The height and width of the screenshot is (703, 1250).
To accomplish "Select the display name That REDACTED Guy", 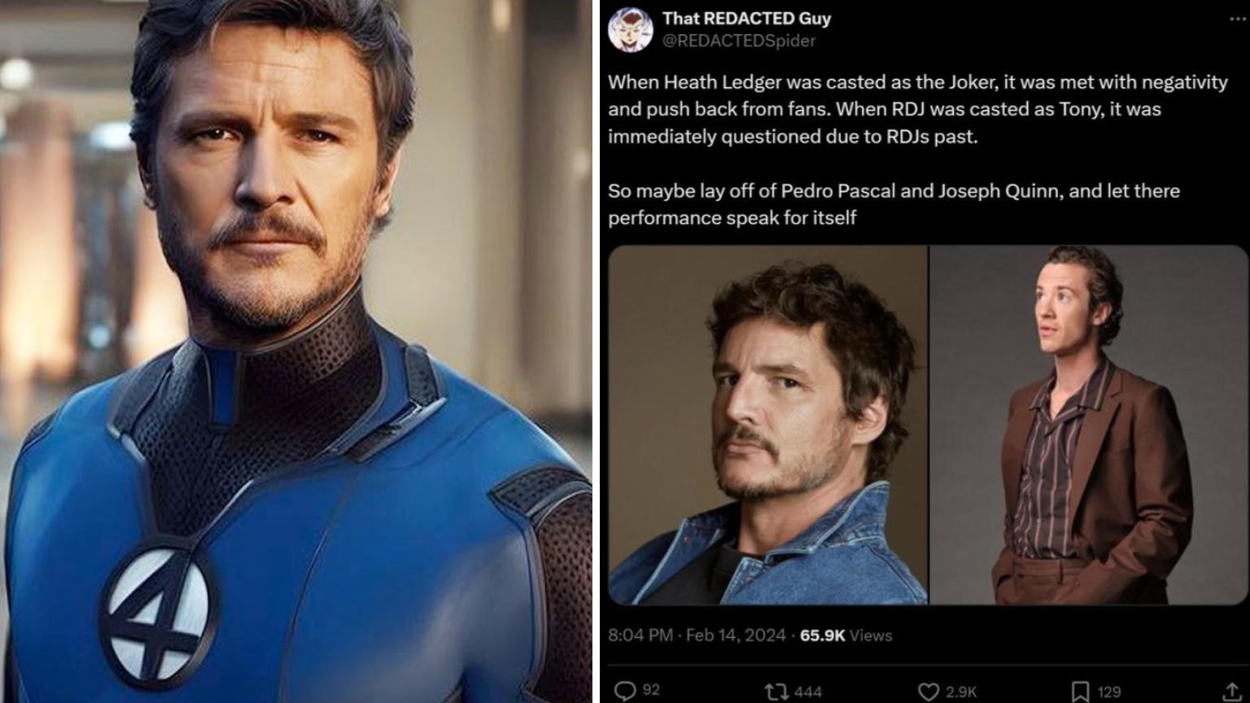I will point(745,17).
